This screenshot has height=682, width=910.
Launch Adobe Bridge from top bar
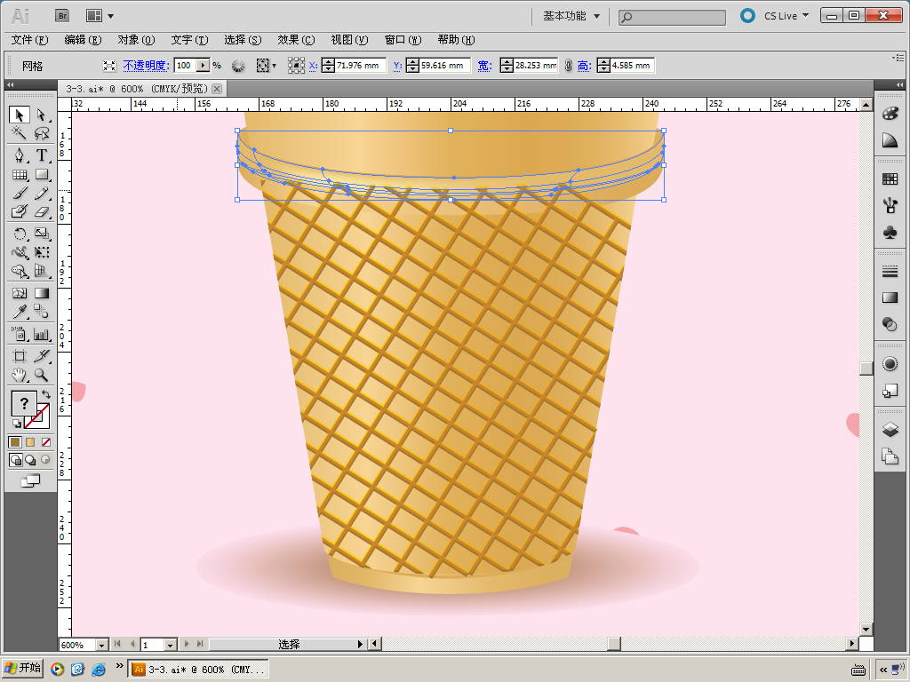click(62, 15)
